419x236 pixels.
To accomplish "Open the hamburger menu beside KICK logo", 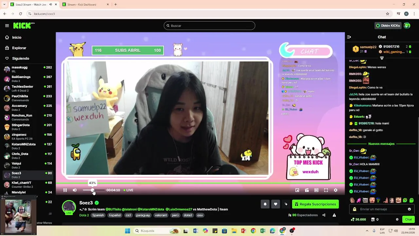I will 7,26.
